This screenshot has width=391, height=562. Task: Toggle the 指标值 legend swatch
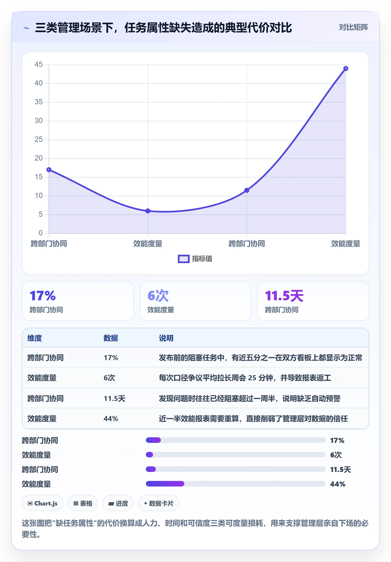(184, 259)
